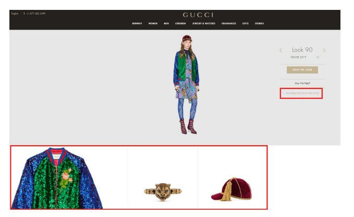Go to previous look with left chevron
This screenshot has width=354, height=217.
click(x=280, y=50)
